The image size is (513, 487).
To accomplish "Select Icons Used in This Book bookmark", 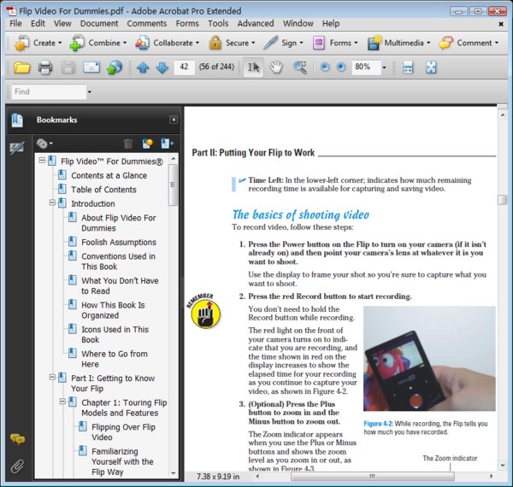I will pos(115,334).
